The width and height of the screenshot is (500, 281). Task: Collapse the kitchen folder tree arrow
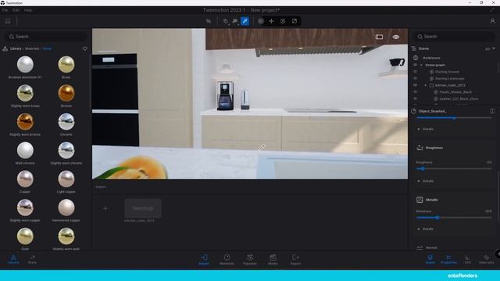click(425, 85)
